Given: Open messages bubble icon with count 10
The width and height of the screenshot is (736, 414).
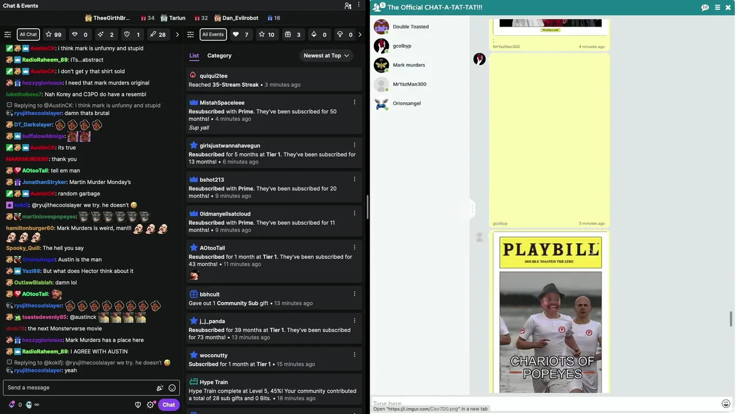Looking at the screenshot, I should point(705,7).
